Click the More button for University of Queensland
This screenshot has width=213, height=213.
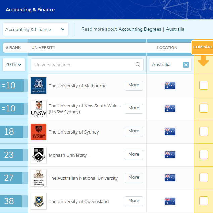coord(134,201)
